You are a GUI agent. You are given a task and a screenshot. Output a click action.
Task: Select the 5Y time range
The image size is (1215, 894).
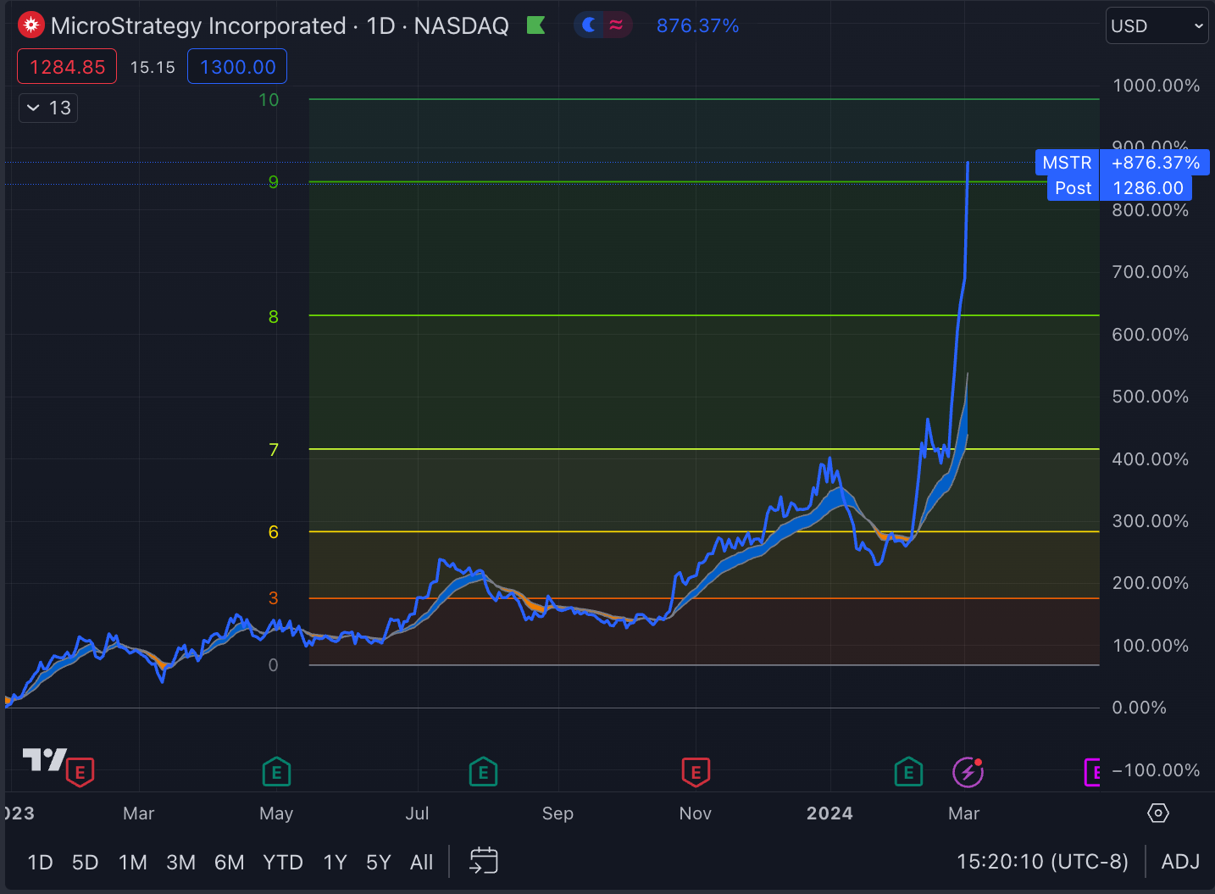pyautogui.click(x=378, y=862)
